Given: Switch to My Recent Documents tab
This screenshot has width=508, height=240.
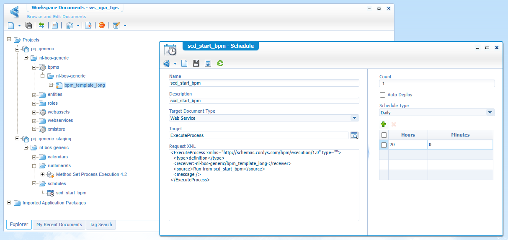Looking at the screenshot, I should [x=59, y=225].
